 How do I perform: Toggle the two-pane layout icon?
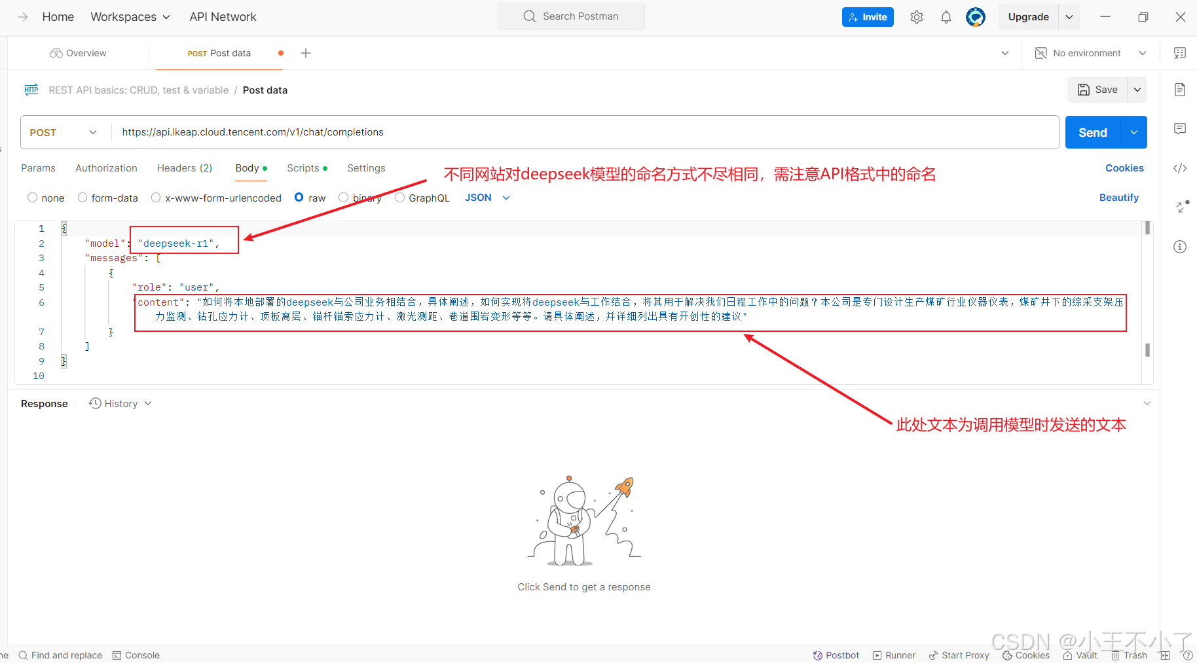pos(1166,655)
